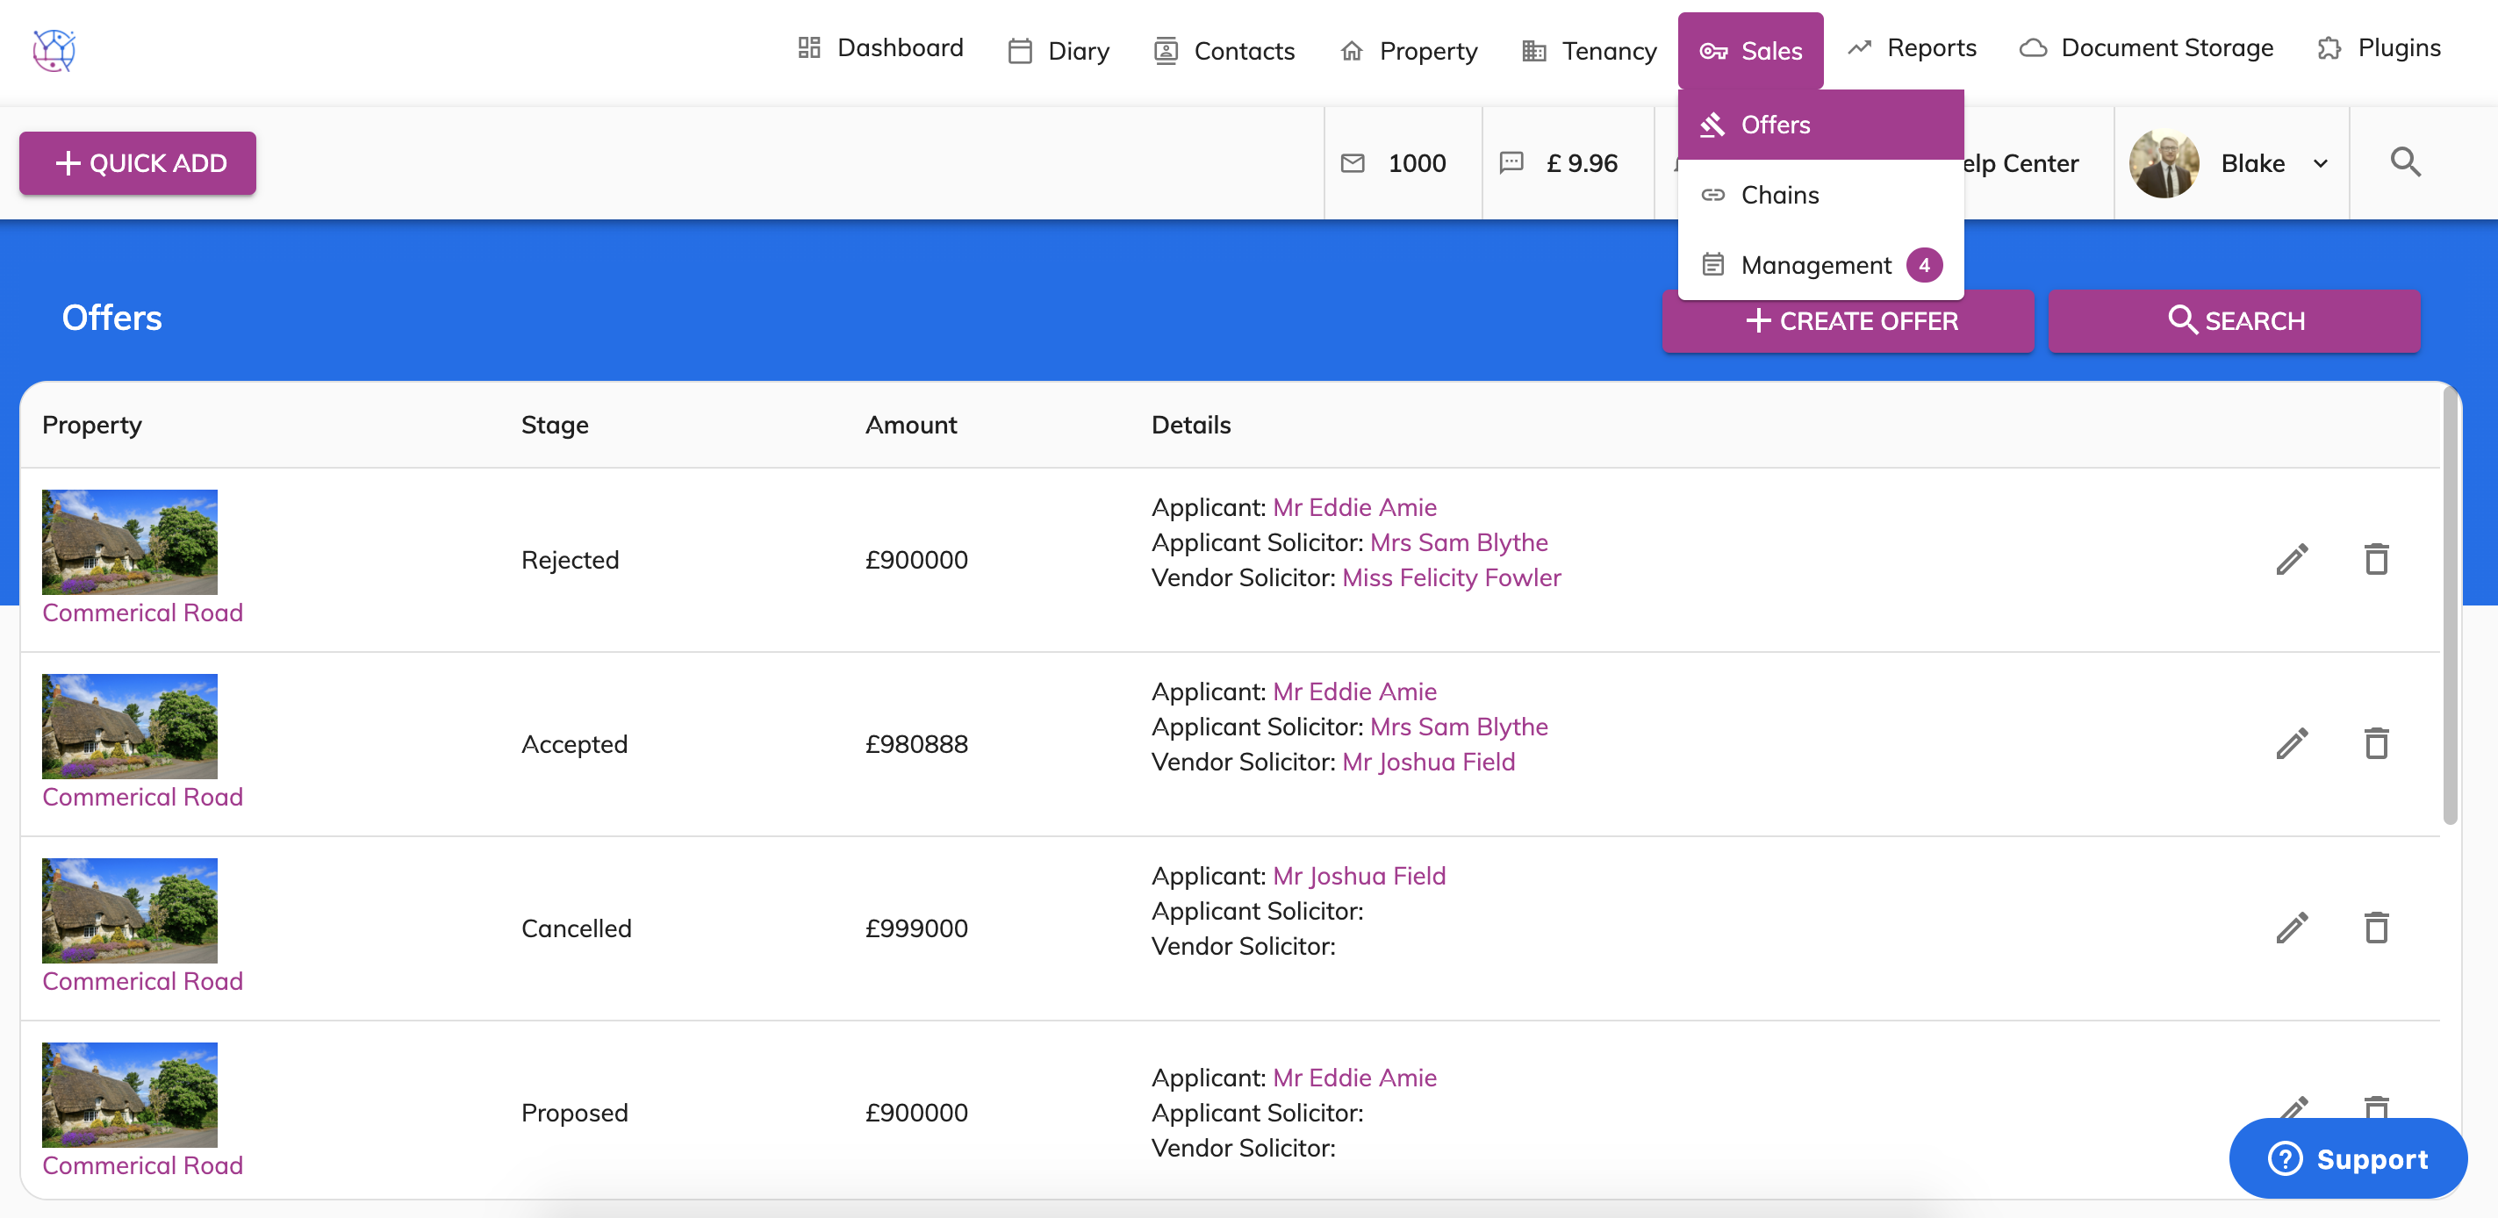Delete the Cancelled offer using trash icon

coord(2376,928)
